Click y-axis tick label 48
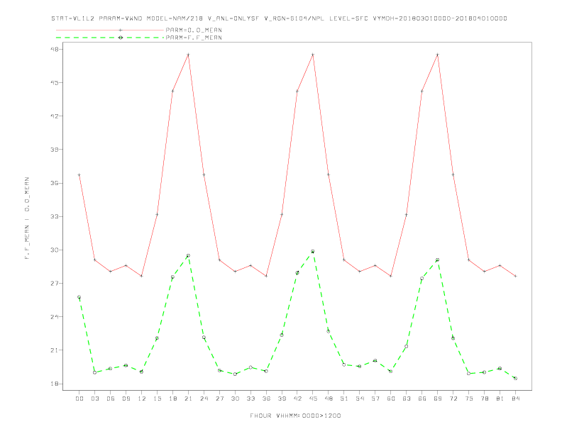Image resolution: width=562 pixels, height=434 pixels. point(55,49)
